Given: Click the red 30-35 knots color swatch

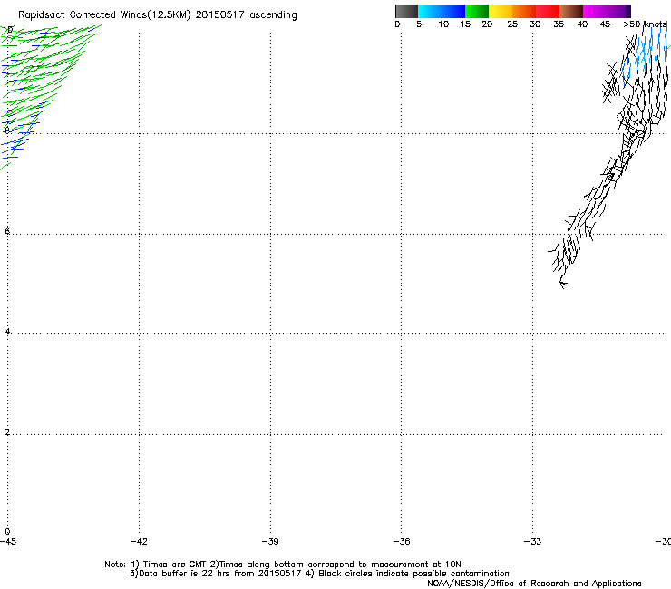Looking at the screenshot, I should [548, 11].
